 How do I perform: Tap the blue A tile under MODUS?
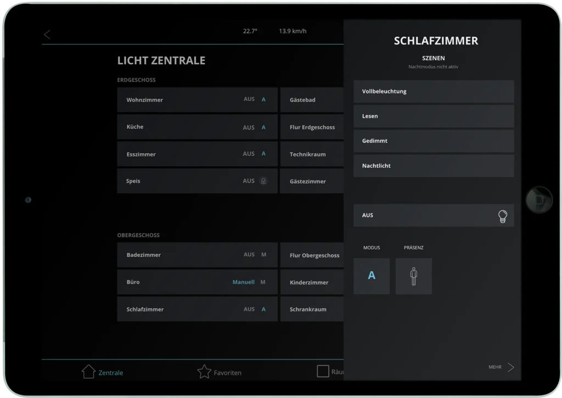[x=372, y=276]
